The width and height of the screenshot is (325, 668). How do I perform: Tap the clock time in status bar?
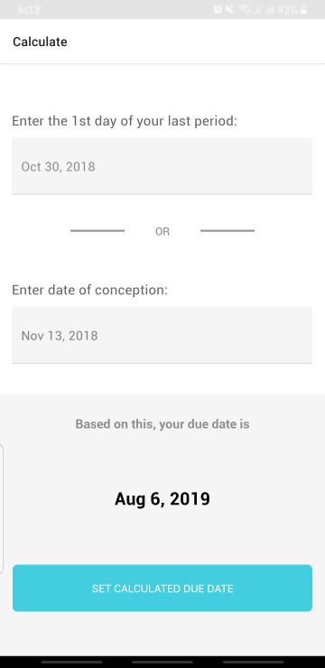pyautogui.click(x=30, y=9)
